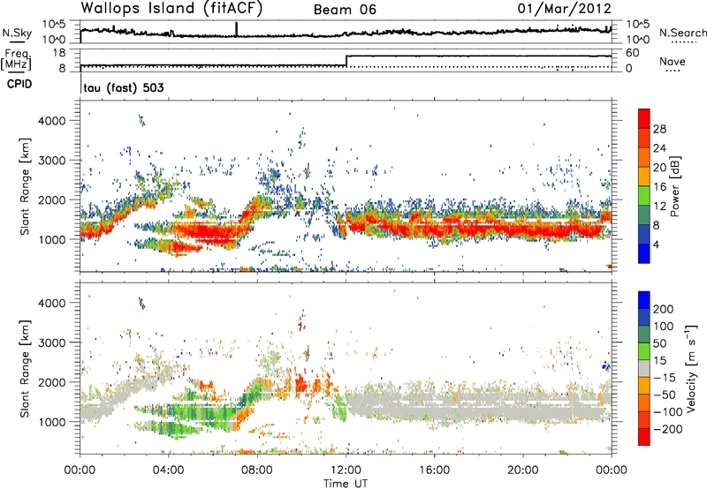Click the 'Power [dB]' color bar label

click(x=675, y=186)
